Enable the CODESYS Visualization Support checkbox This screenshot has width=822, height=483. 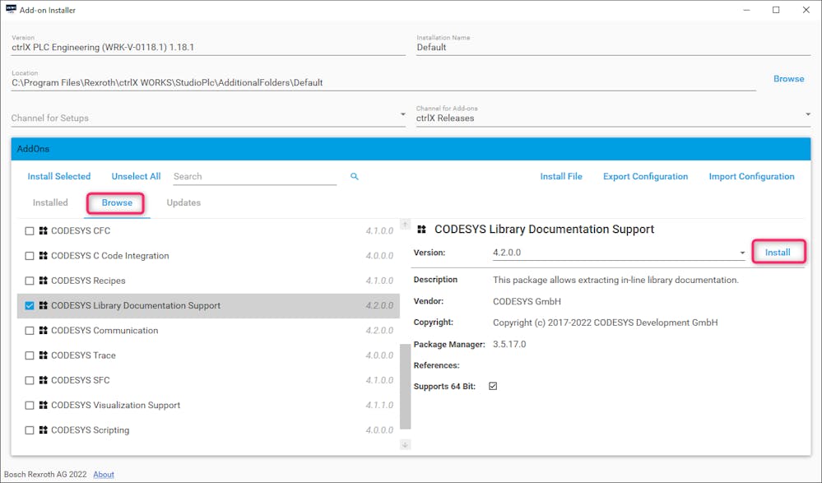30,406
